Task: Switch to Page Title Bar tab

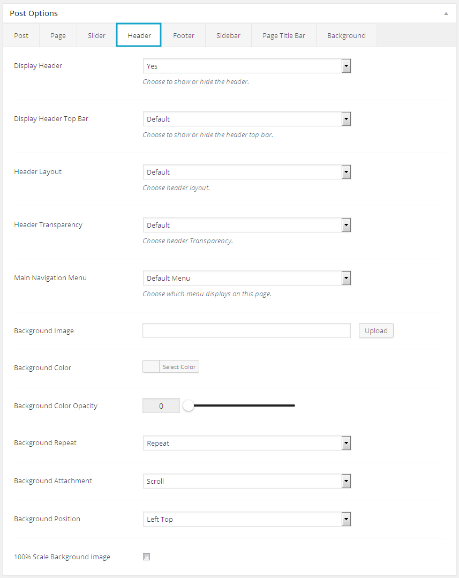Action: pyautogui.click(x=284, y=36)
